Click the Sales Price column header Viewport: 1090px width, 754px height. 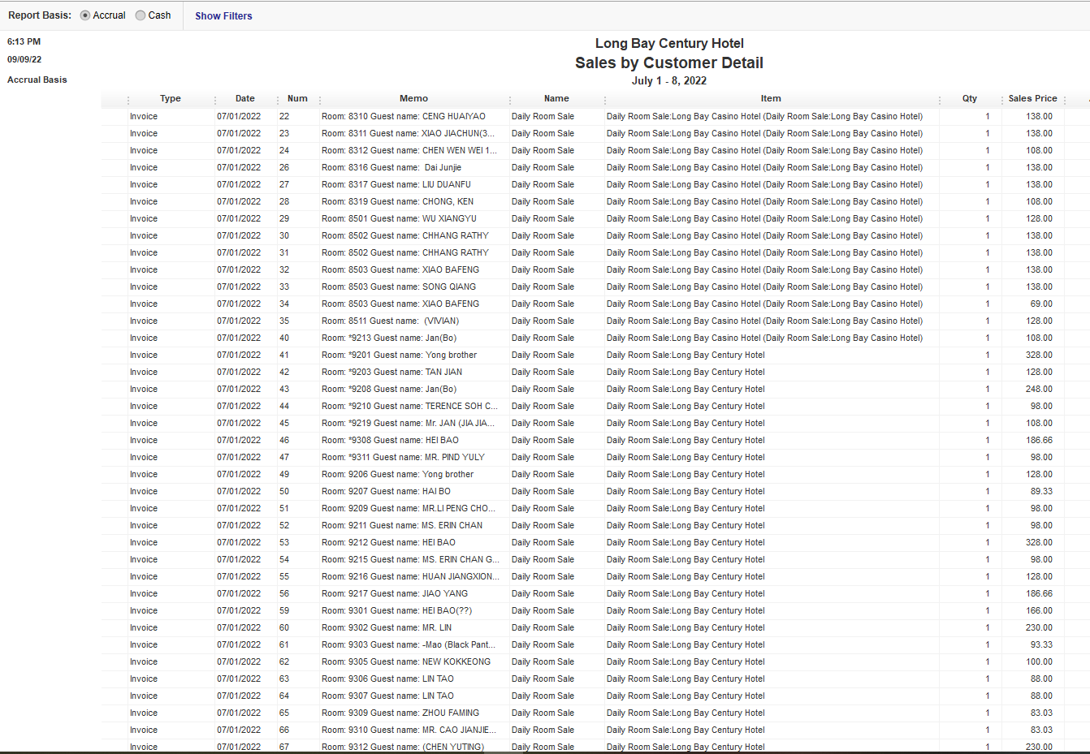(x=1032, y=98)
